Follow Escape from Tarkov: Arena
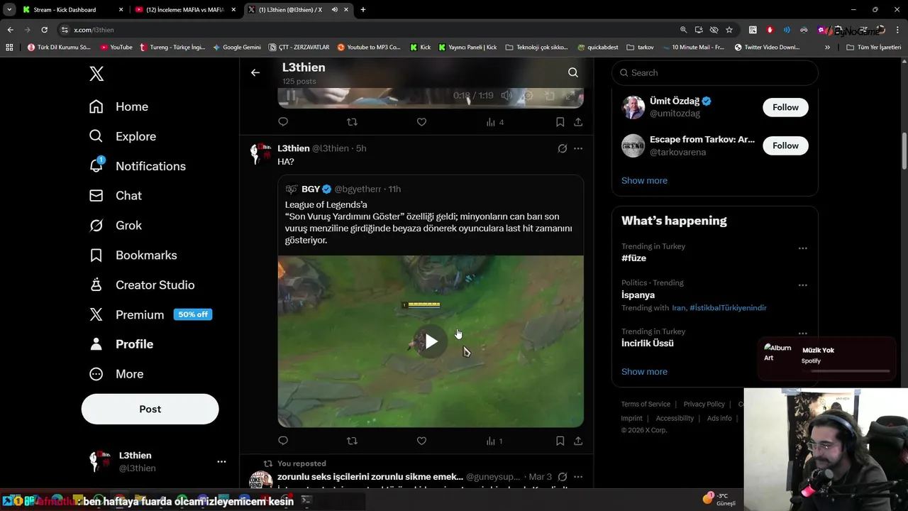The image size is (908, 511). (785, 145)
